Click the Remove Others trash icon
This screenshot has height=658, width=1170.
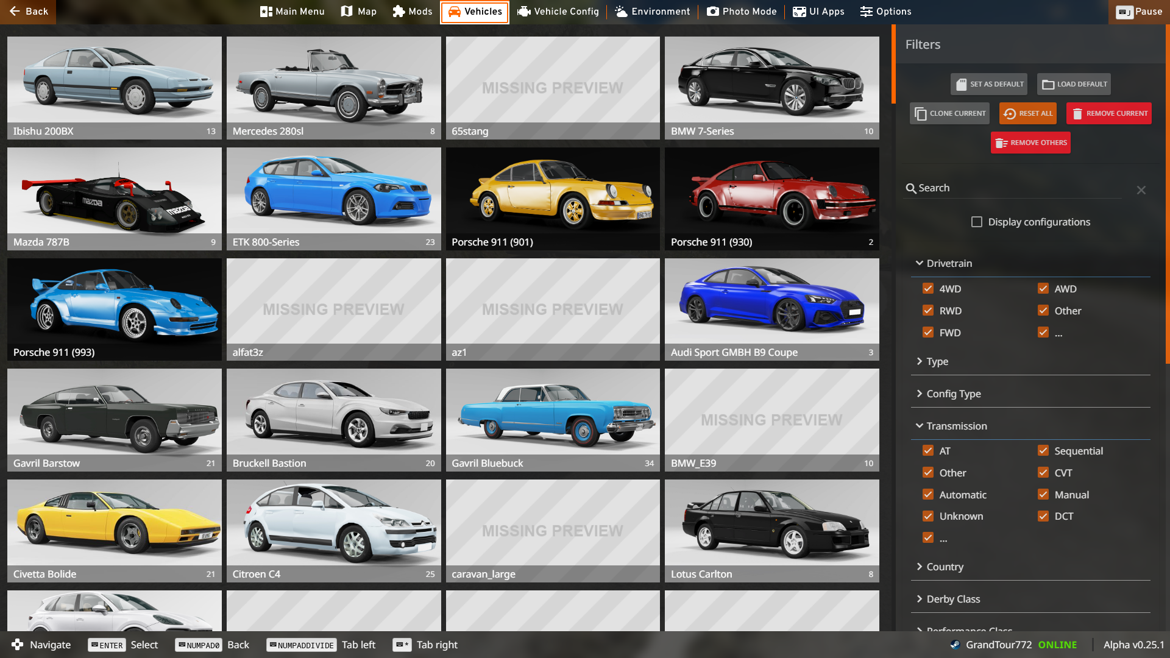(x=1001, y=143)
